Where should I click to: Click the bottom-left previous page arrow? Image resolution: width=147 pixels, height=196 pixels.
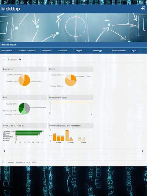[x=4, y=151]
